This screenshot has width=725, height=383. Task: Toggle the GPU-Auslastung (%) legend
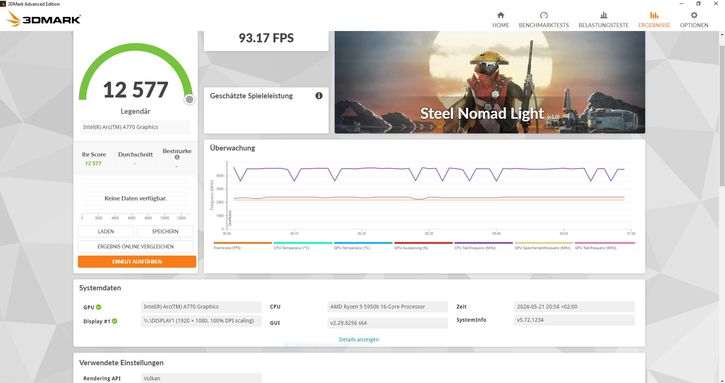[x=423, y=245]
